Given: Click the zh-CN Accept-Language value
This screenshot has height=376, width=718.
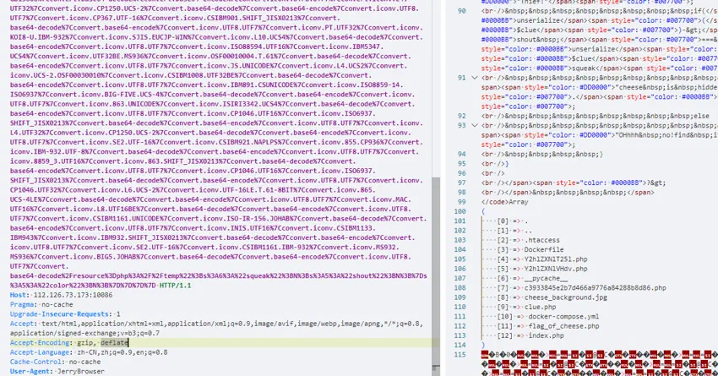Looking at the screenshot, I should pyautogui.click(x=89, y=352).
